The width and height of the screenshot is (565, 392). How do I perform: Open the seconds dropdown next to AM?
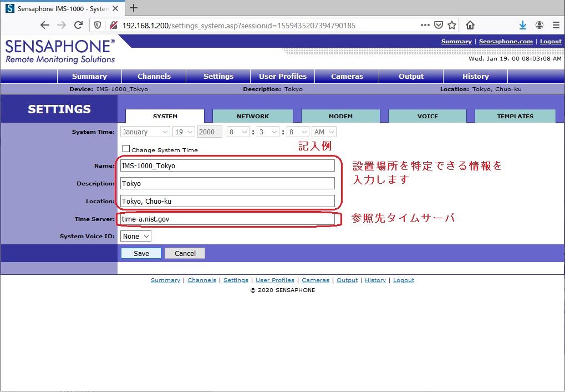[x=298, y=132]
